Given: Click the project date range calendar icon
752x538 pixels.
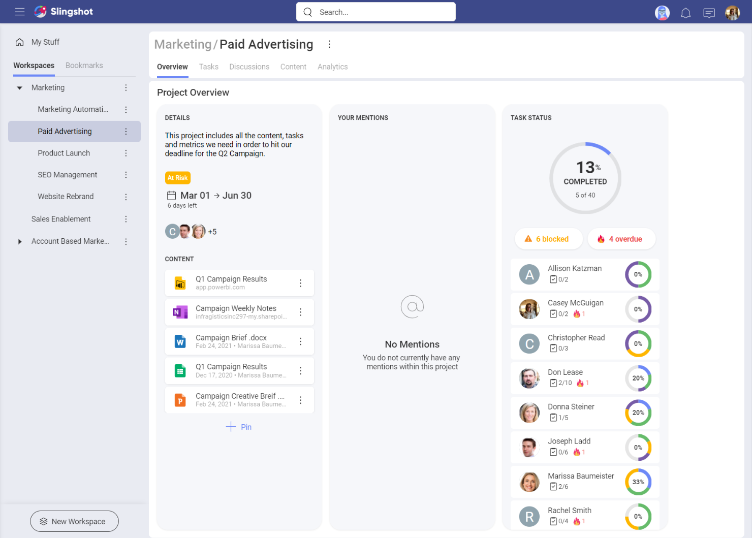Looking at the screenshot, I should (172, 196).
